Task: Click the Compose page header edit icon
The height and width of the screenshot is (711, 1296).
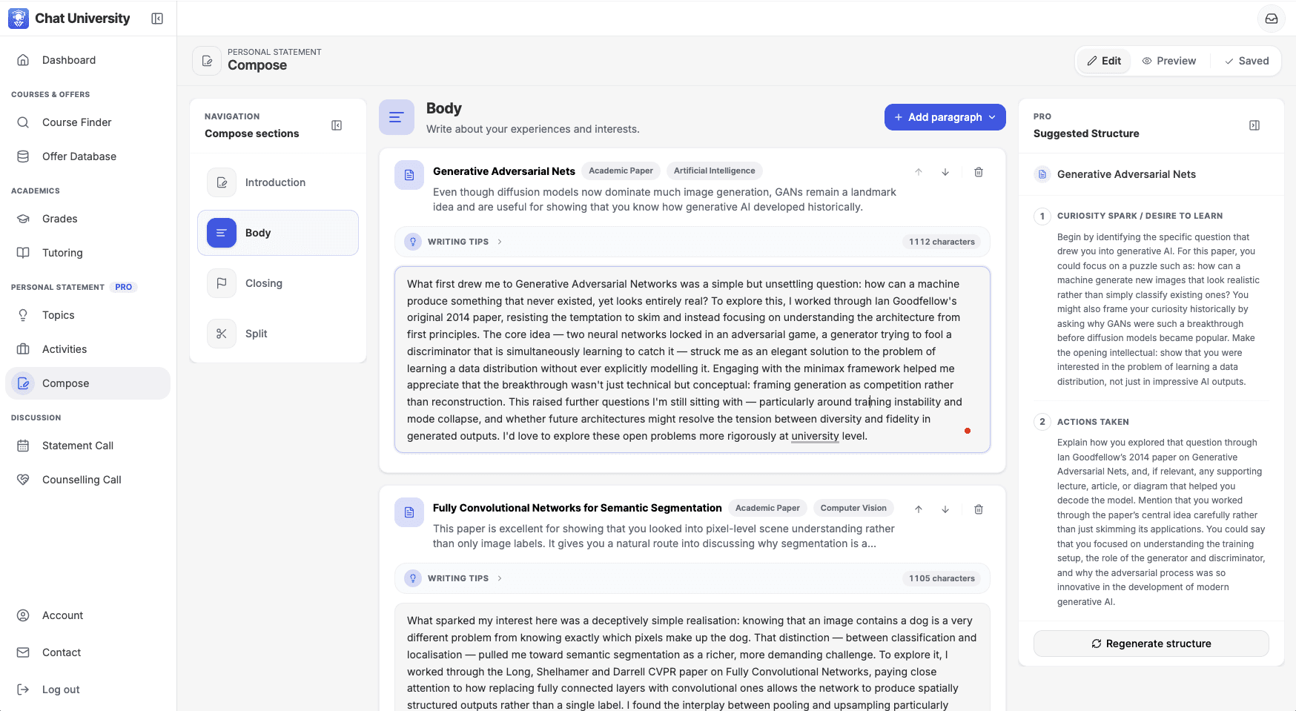Action: (x=207, y=61)
